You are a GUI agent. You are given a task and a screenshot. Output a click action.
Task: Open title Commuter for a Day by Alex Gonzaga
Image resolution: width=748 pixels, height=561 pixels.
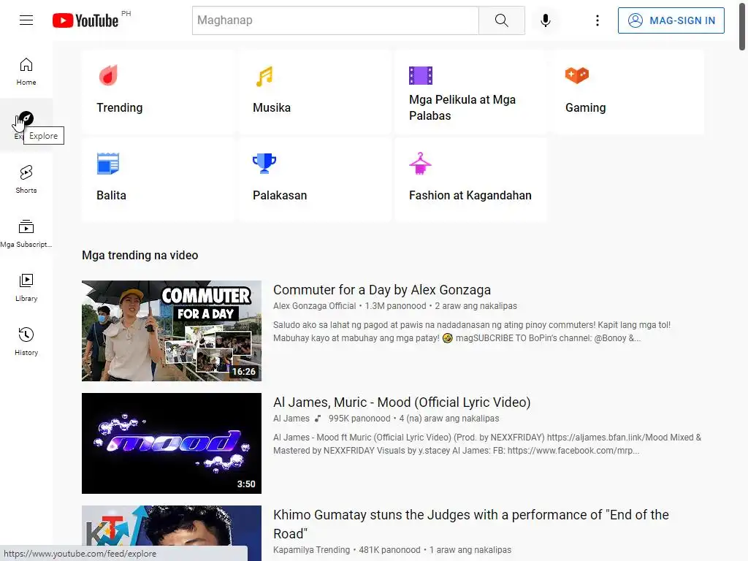tap(381, 290)
